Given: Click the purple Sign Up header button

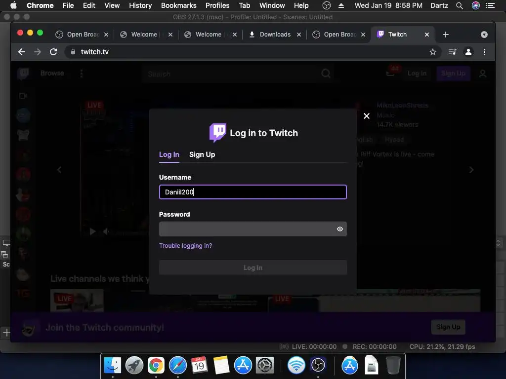Looking at the screenshot, I should [453, 74].
